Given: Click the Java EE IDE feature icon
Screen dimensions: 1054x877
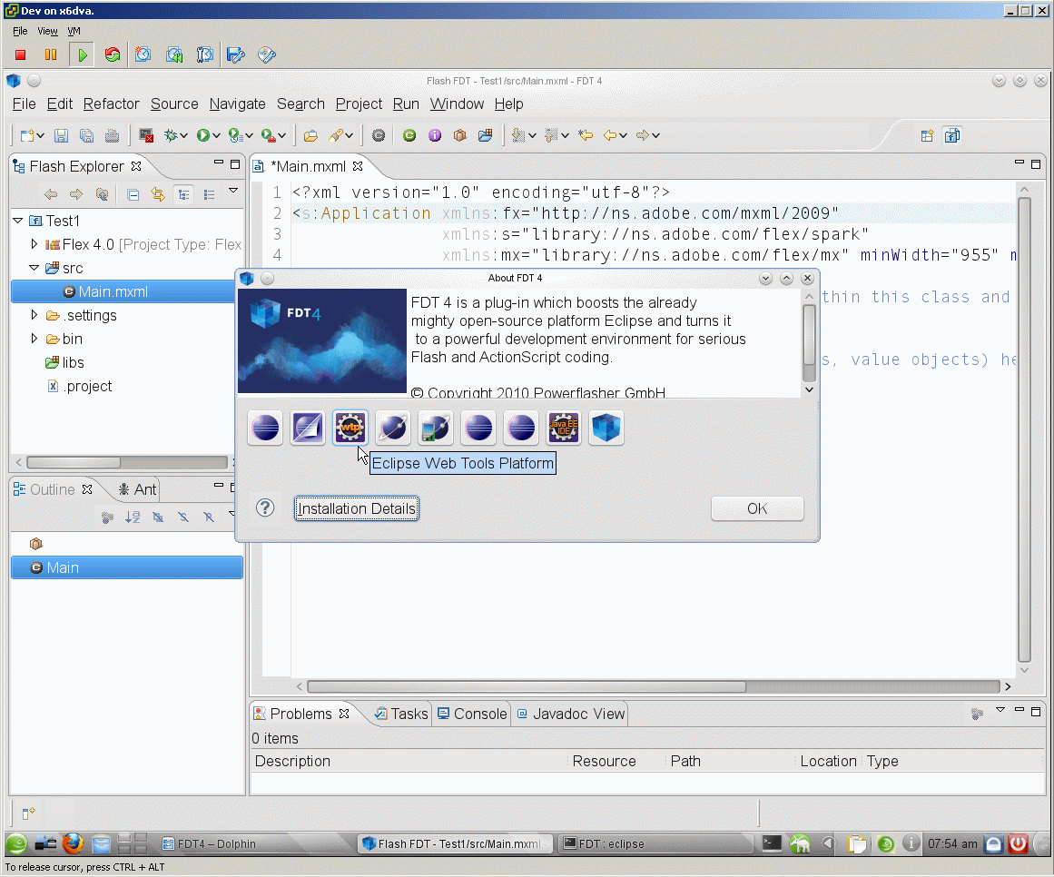Looking at the screenshot, I should point(563,428).
